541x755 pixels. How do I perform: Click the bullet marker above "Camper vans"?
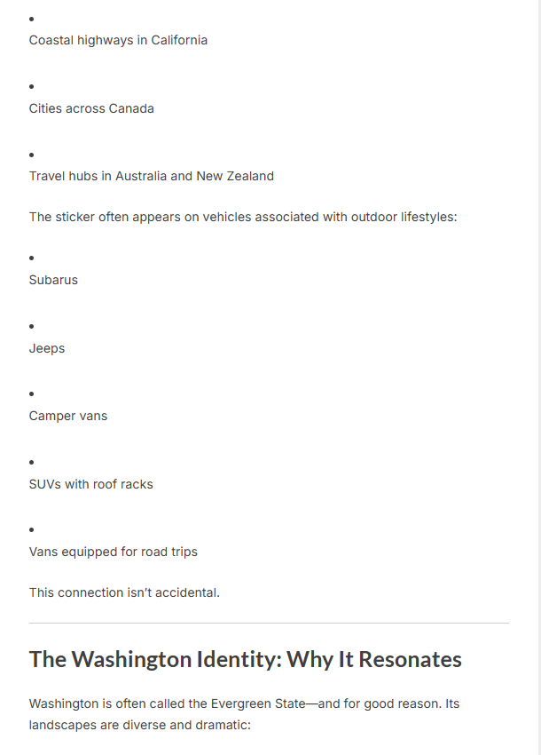tap(32, 394)
